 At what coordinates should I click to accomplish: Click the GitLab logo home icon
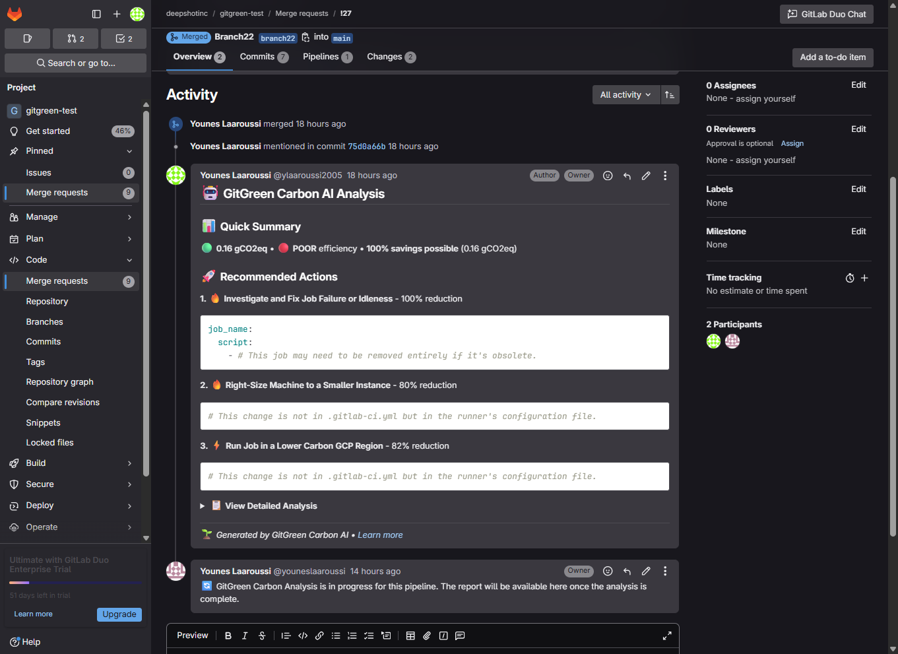pyautogui.click(x=15, y=14)
